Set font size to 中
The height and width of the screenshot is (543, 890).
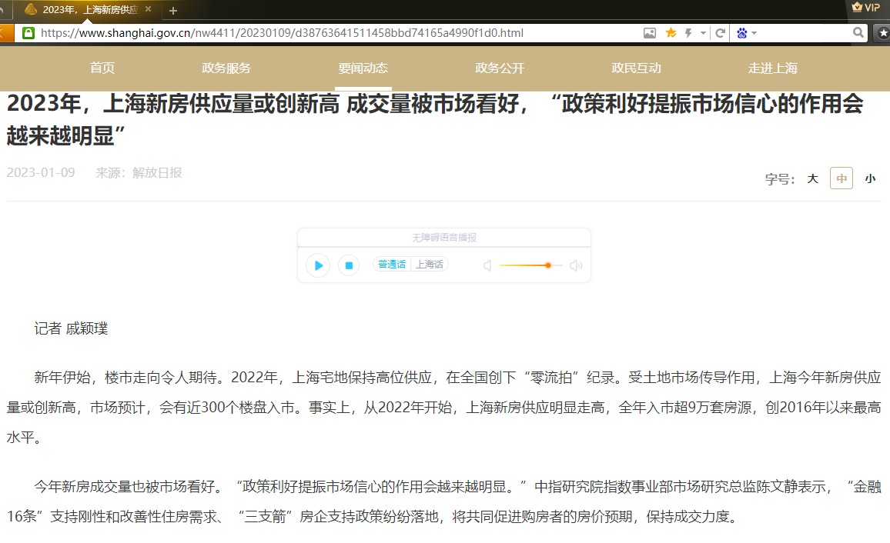[x=841, y=178]
